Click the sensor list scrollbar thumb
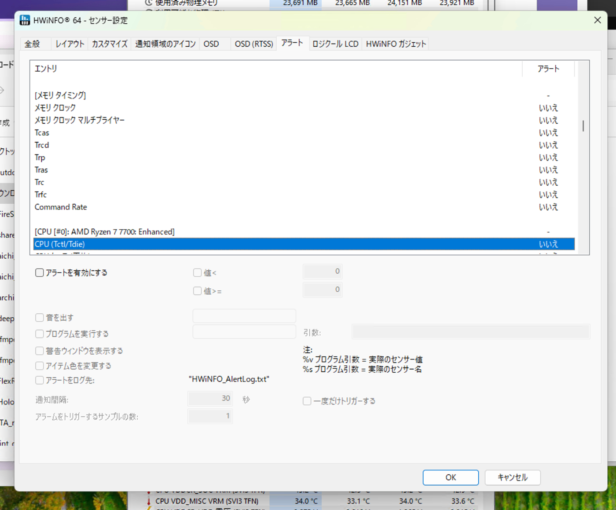 tap(583, 126)
